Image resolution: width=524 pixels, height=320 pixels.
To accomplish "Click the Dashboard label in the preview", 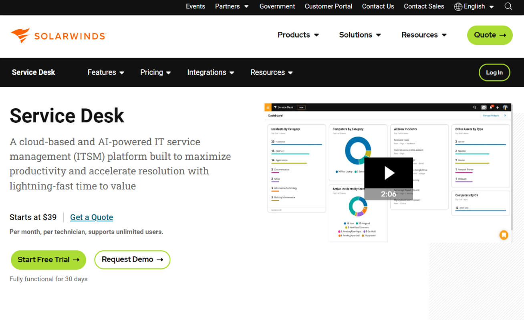I will (275, 116).
